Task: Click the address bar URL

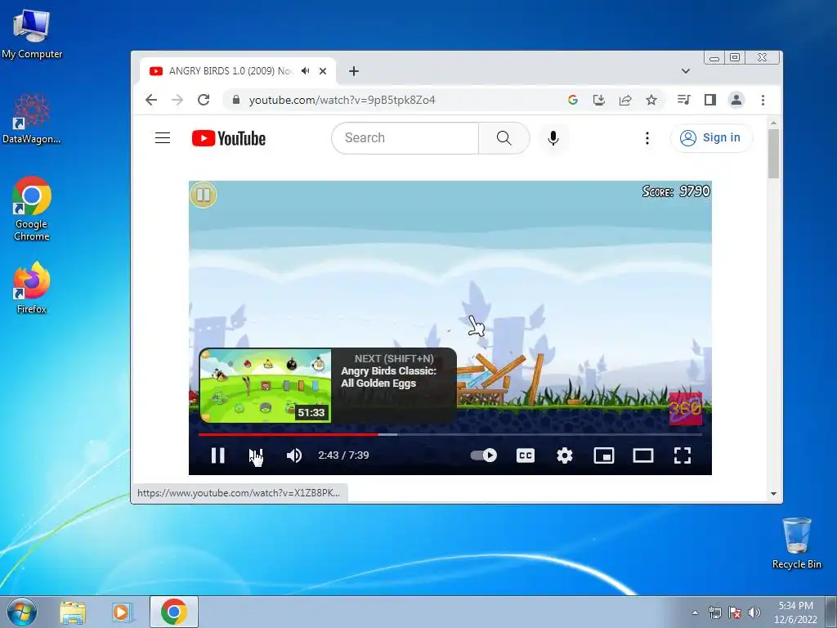Action: [x=342, y=100]
